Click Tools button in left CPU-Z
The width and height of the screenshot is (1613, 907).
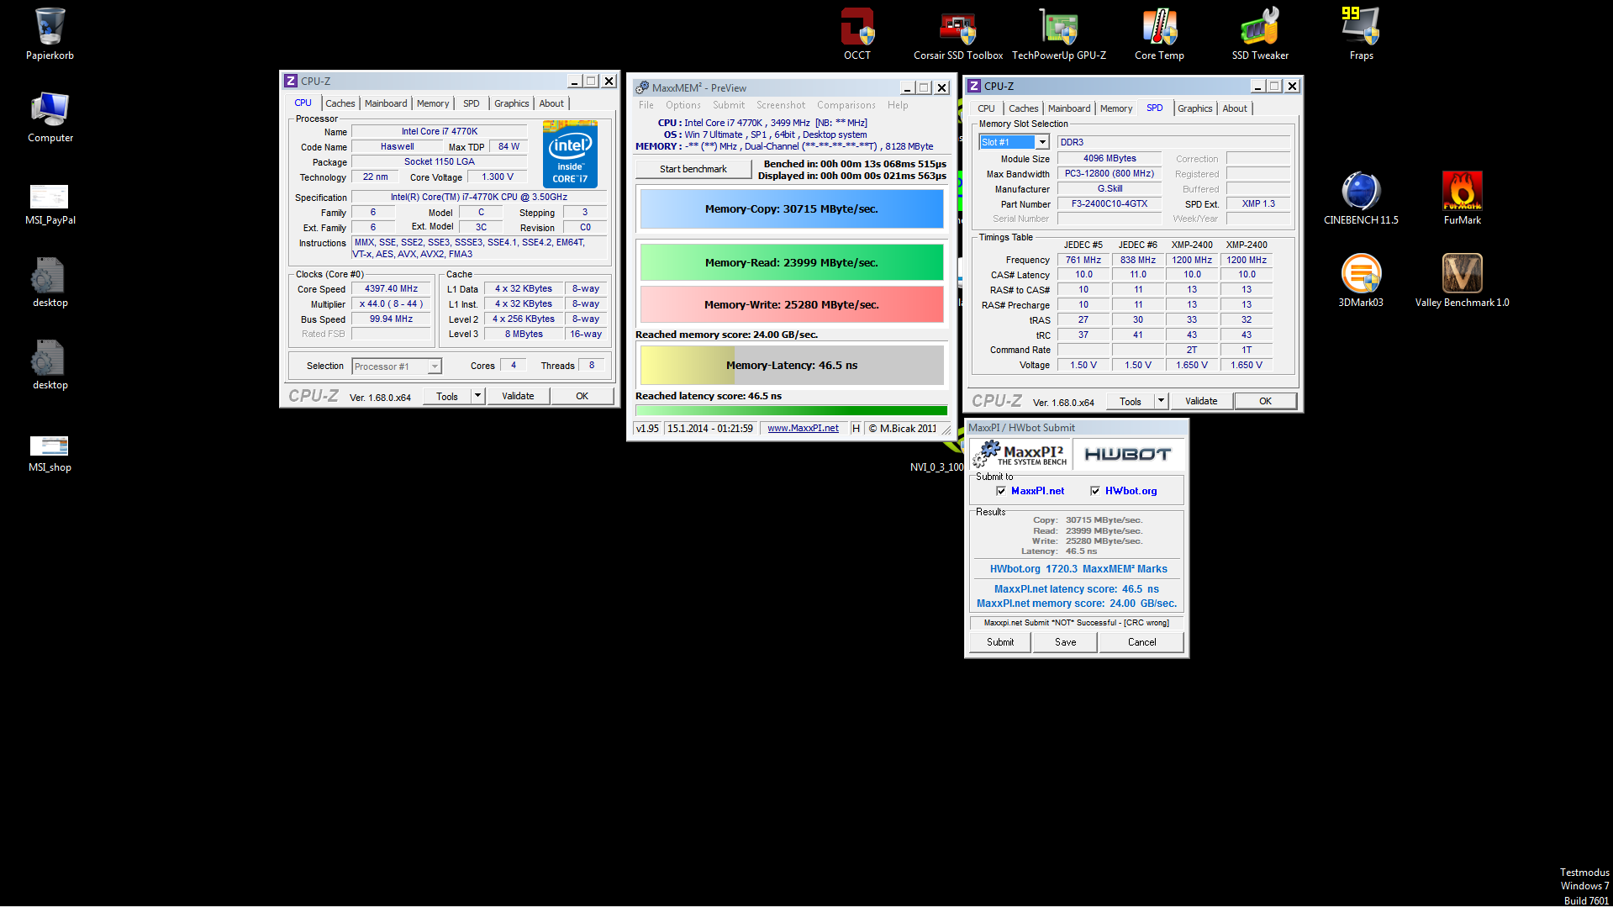(447, 396)
